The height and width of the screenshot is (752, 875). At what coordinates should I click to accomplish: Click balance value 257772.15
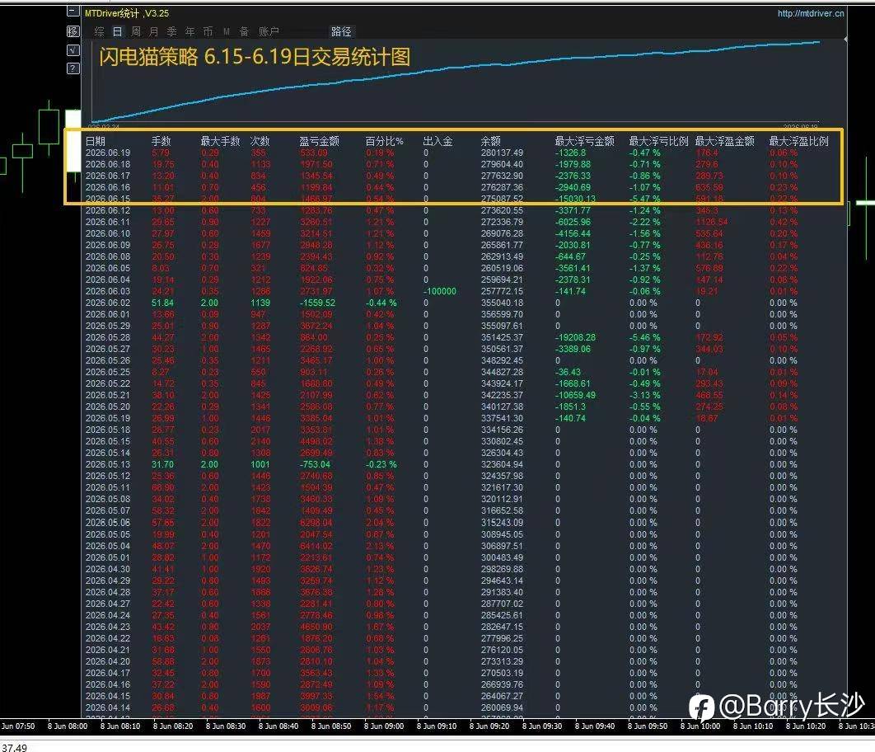(x=502, y=291)
